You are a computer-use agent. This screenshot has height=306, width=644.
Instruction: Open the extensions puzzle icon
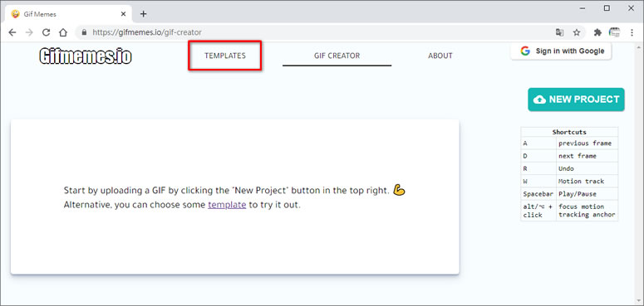[x=597, y=32]
